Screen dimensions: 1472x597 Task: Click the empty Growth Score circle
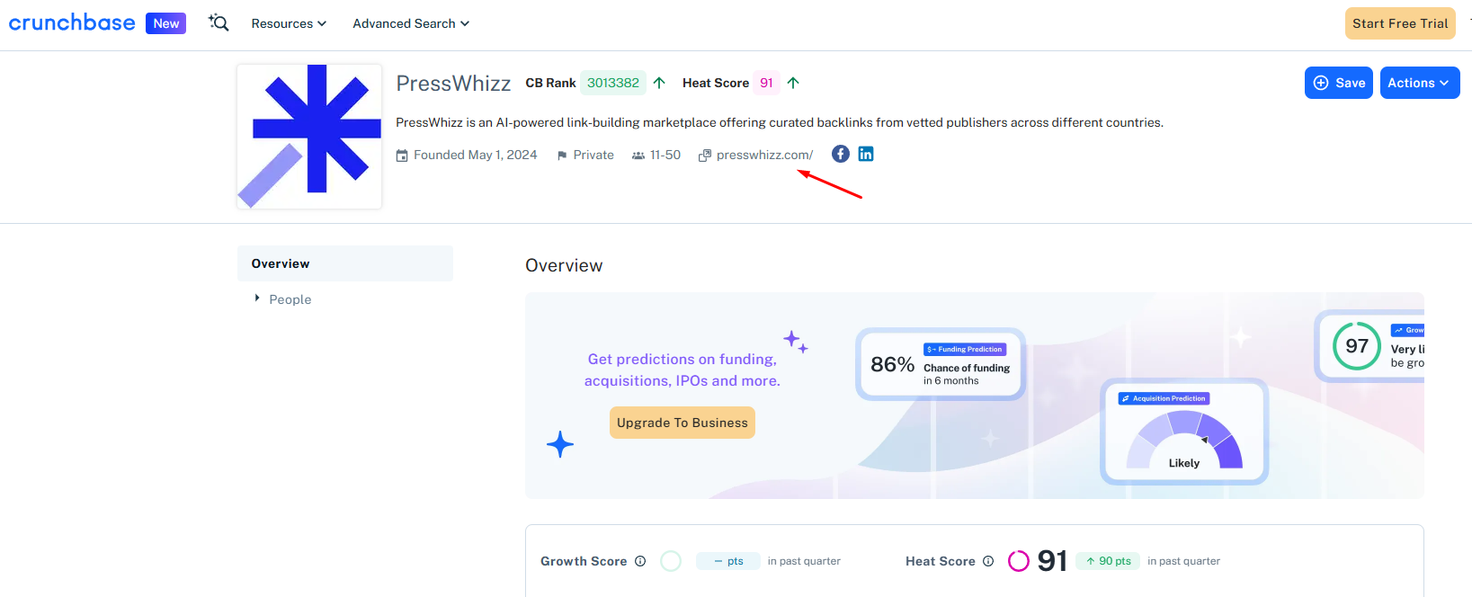[x=671, y=561]
